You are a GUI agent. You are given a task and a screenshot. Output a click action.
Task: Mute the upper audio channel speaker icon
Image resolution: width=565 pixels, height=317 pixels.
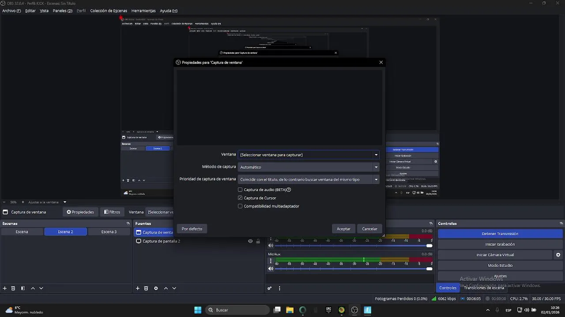click(271, 245)
